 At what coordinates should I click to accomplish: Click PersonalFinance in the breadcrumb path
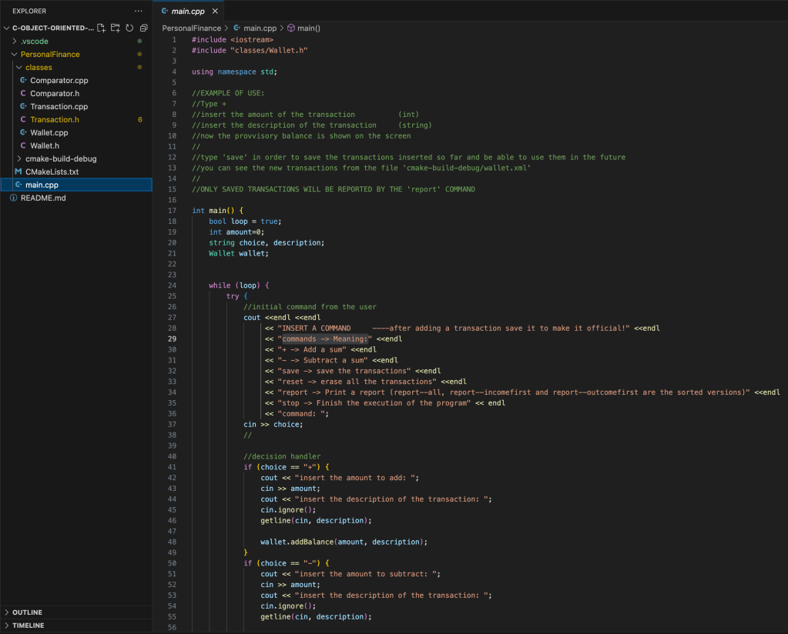[191, 28]
